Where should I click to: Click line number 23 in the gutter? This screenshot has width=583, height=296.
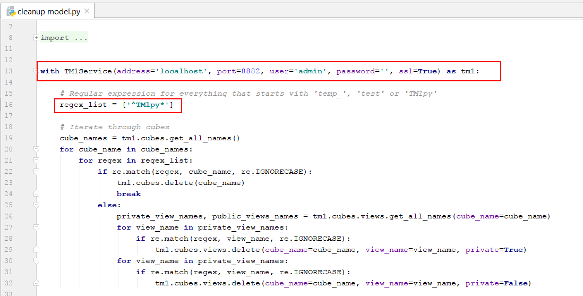coord(8,182)
